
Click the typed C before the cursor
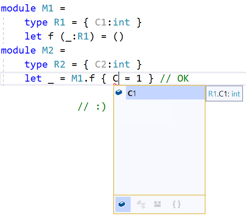point(115,78)
